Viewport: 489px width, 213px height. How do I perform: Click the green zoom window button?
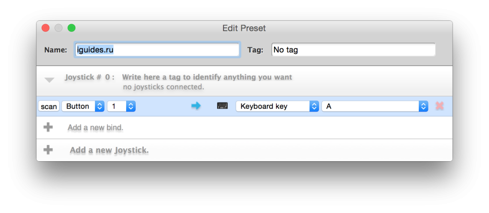pyautogui.click(x=71, y=28)
